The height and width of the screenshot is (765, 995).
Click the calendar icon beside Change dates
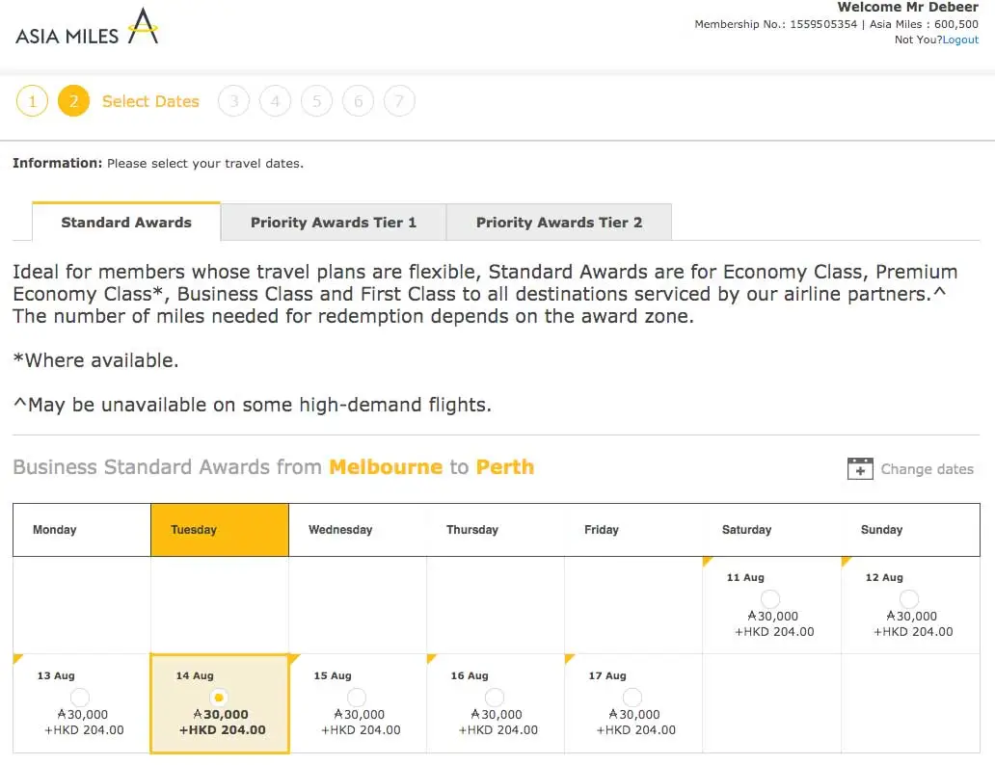[860, 469]
